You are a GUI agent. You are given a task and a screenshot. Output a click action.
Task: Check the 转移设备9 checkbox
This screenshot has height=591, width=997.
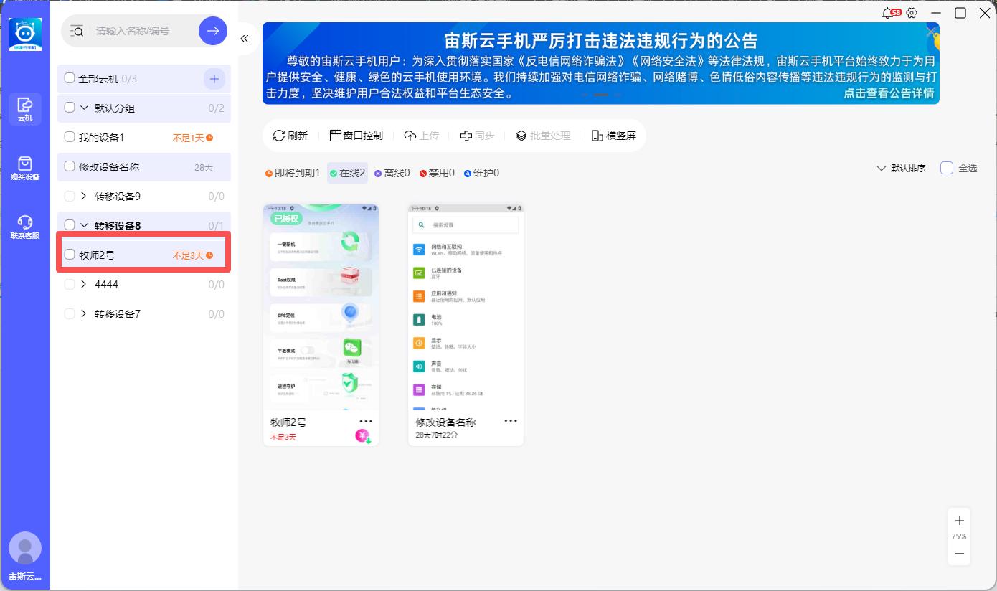click(x=70, y=196)
